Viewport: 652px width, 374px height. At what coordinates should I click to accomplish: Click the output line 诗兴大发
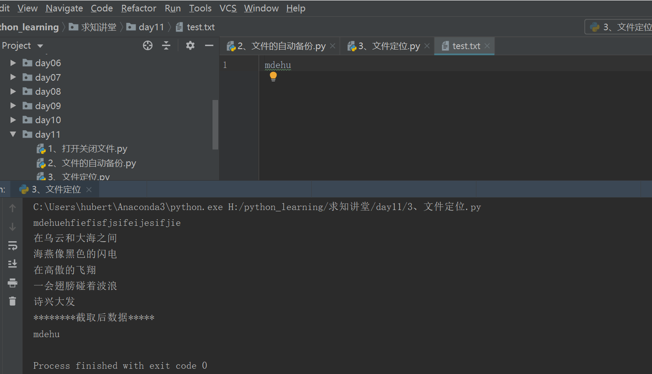(x=54, y=302)
